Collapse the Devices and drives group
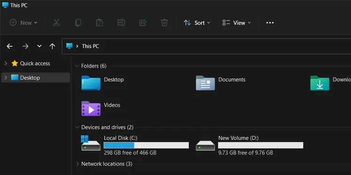The height and width of the screenshot is (175, 351). pyautogui.click(x=77, y=127)
